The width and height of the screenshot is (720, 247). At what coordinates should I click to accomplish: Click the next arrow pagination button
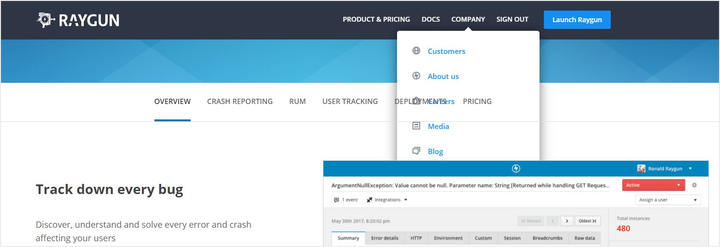567,221
